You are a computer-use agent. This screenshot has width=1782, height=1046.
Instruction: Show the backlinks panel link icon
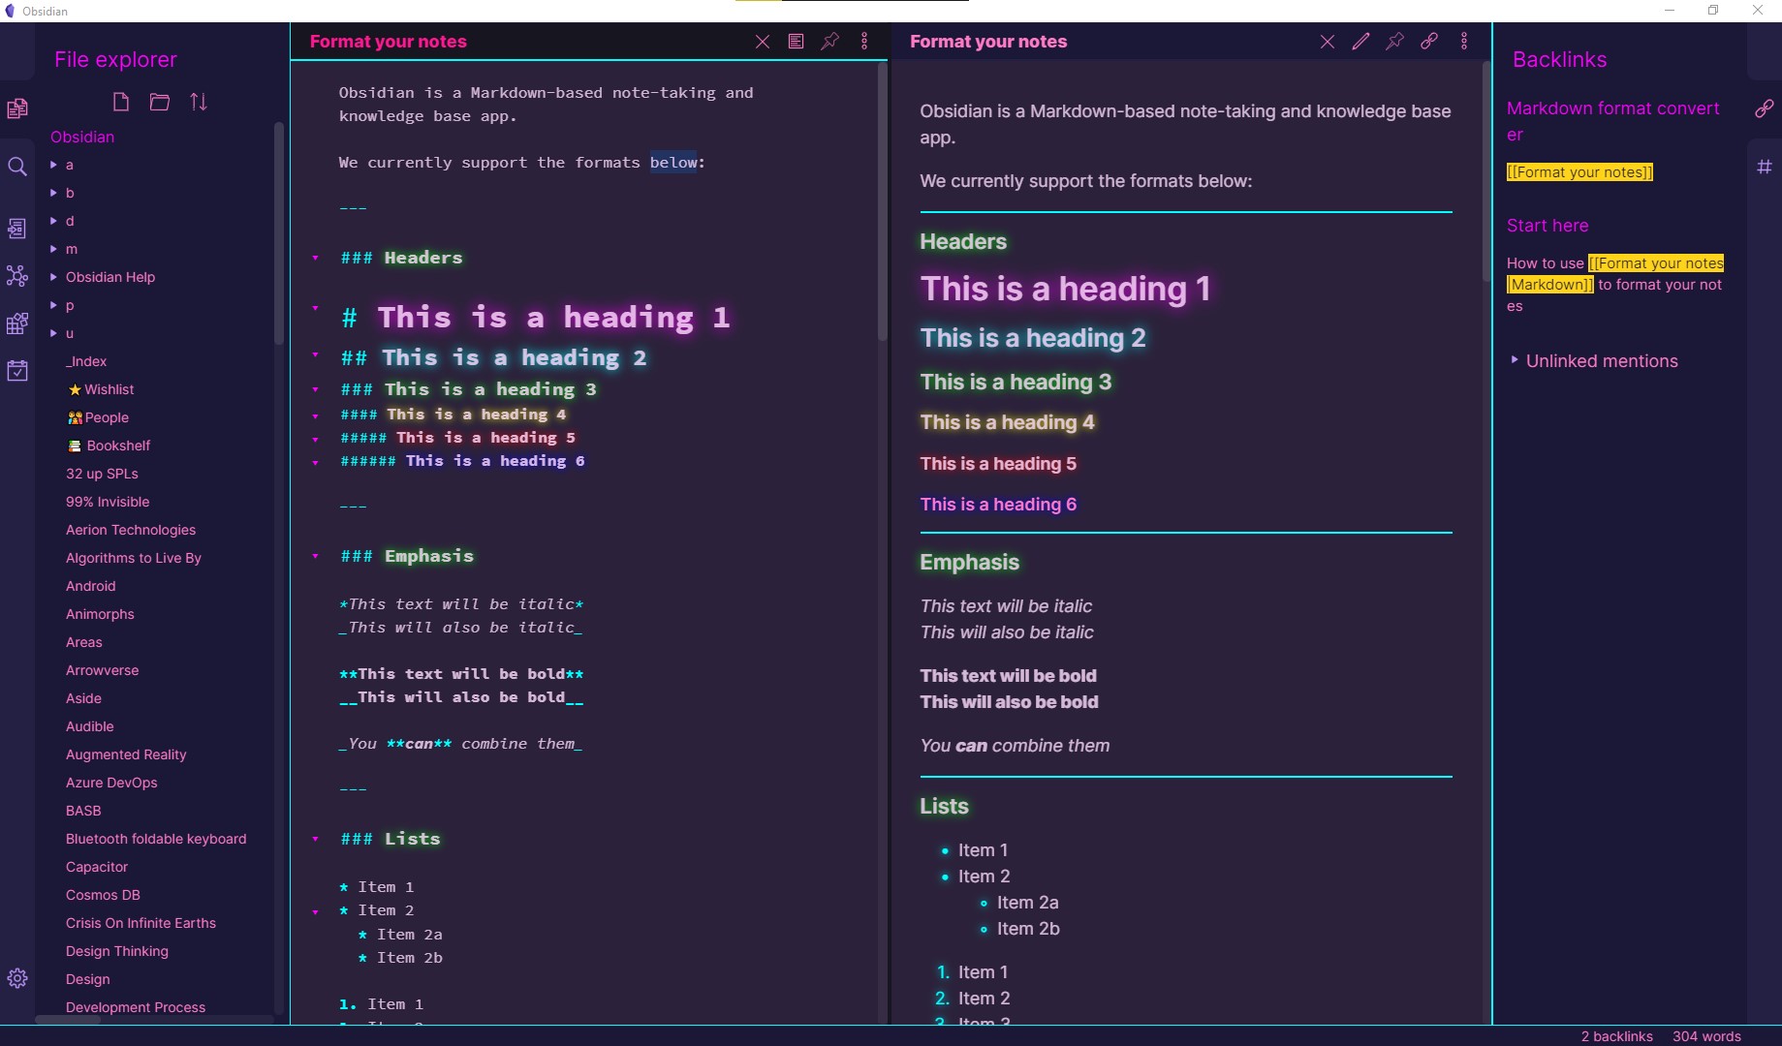[1765, 108]
